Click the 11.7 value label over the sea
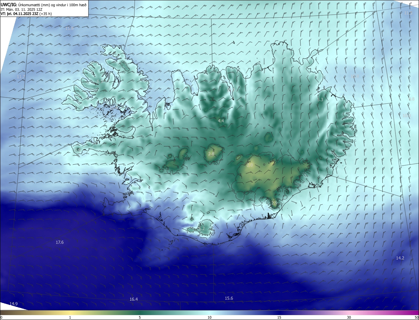This screenshot has height=320, width=419. pos(21,77)
